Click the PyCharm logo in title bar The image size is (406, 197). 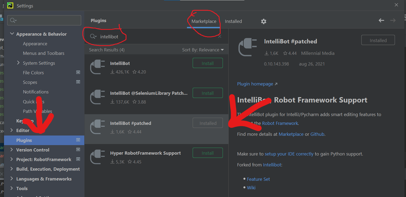click(10, 5)
